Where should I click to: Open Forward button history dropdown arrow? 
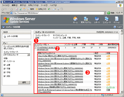(x=14, y=9)
